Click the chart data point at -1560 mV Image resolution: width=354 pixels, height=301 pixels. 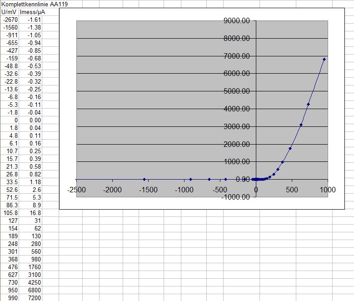[x=144, y=180]
